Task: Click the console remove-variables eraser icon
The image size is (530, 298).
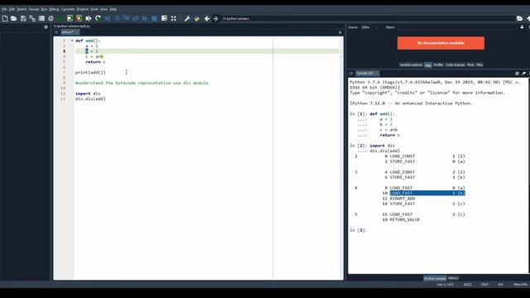Action: [523, 74]
